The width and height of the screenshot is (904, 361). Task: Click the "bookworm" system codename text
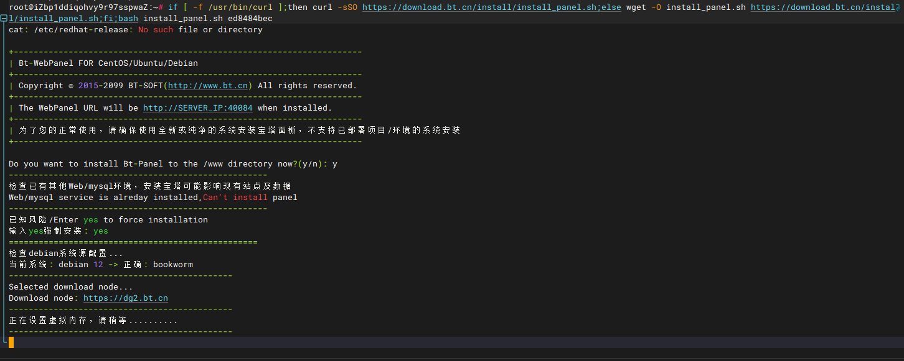pyautogui.click(x=173, y=265)
